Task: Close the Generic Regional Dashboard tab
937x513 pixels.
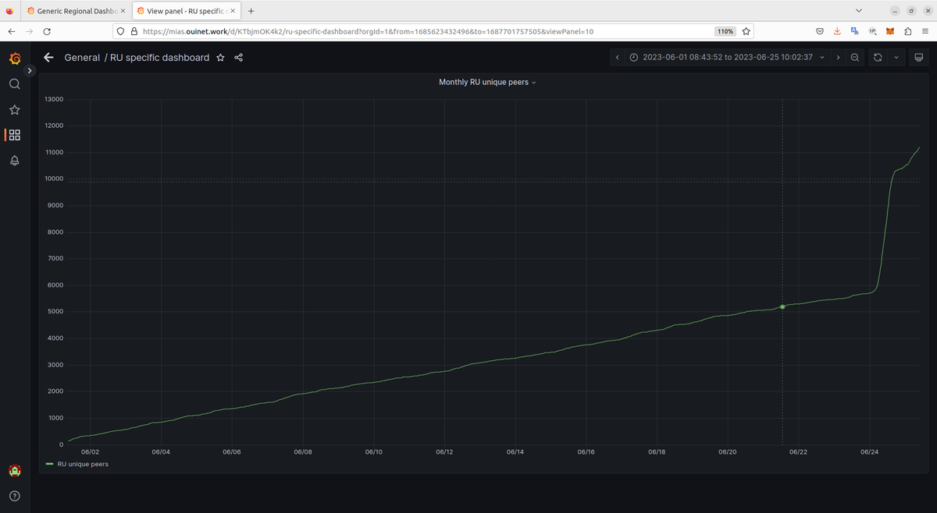Action: point(122,11)
